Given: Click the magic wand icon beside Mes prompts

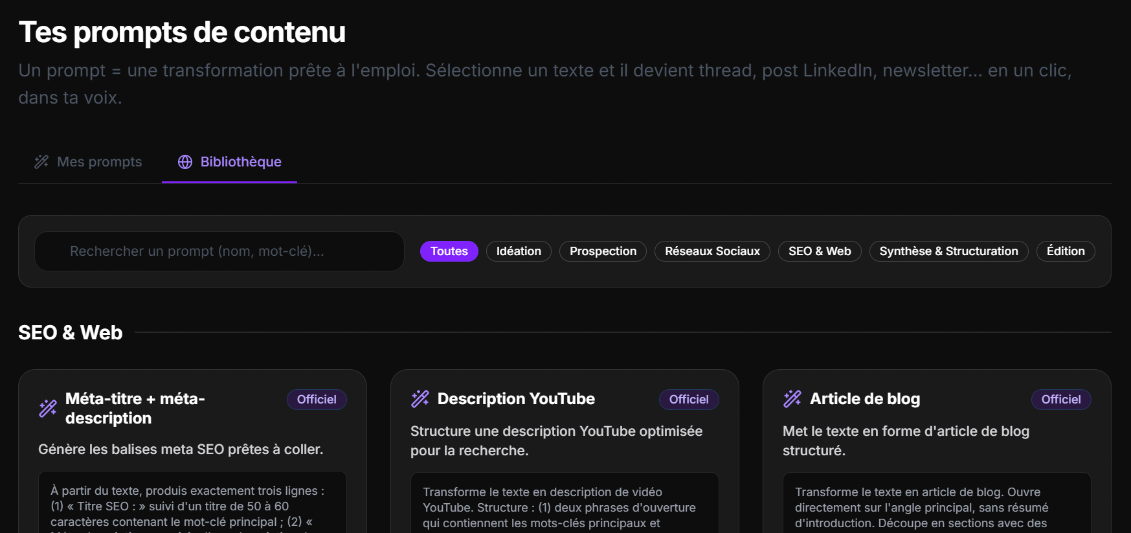Looking at the screenshot, I should click(x=41, y=162).
